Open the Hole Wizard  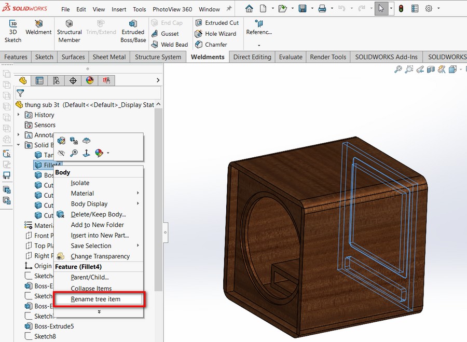click(215, 34)
